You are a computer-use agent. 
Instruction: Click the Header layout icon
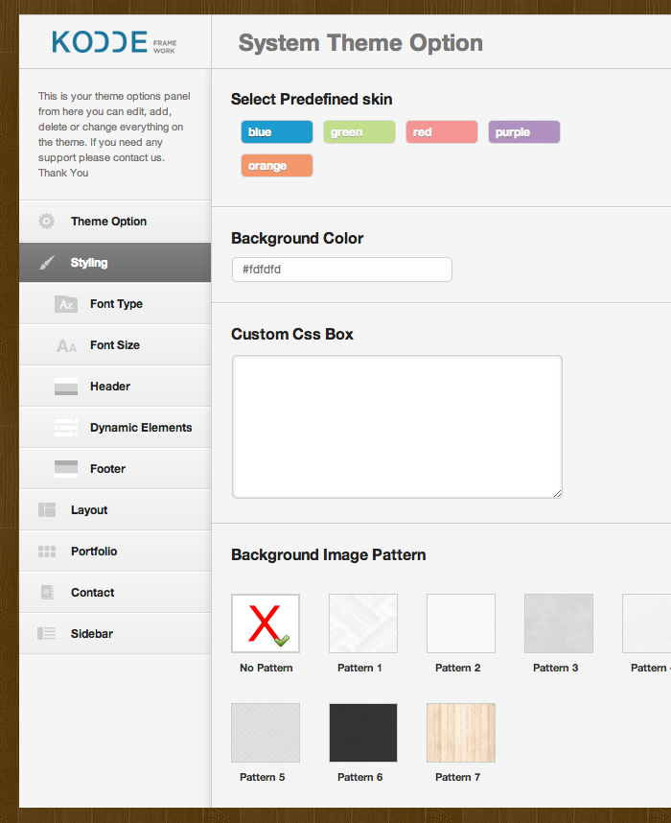tap(66, 387)
